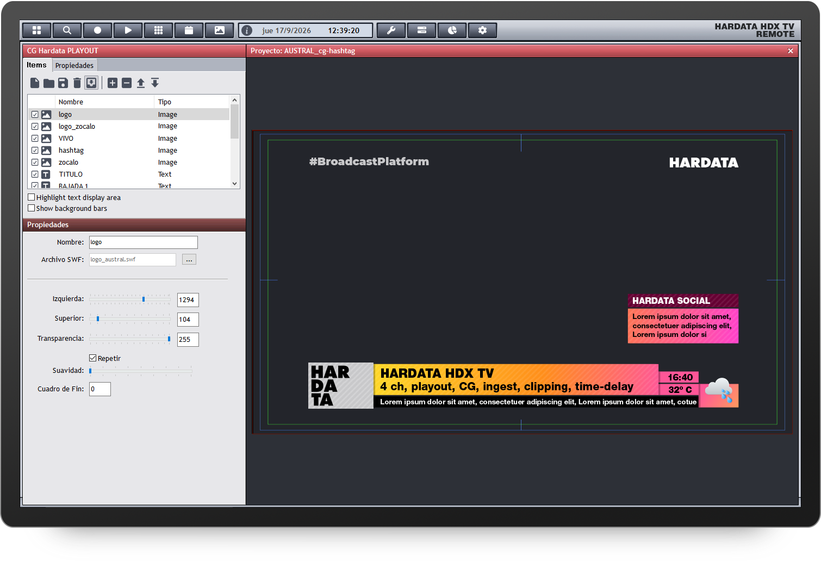
Task: Uncheck the VIVO item checkbox
Action: click(35, 139)
